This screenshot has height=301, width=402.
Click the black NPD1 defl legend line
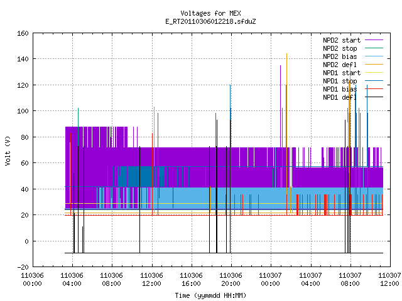[374, 97]
